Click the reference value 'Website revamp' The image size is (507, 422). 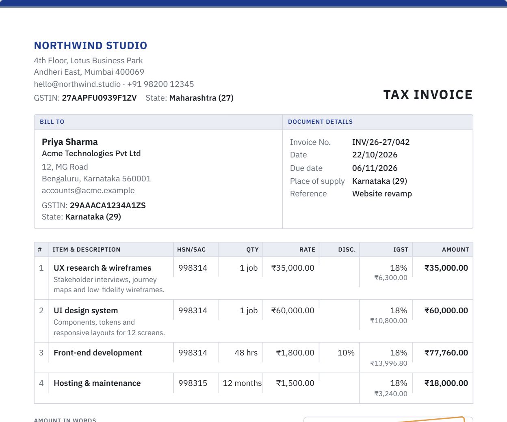pos(382,194)
